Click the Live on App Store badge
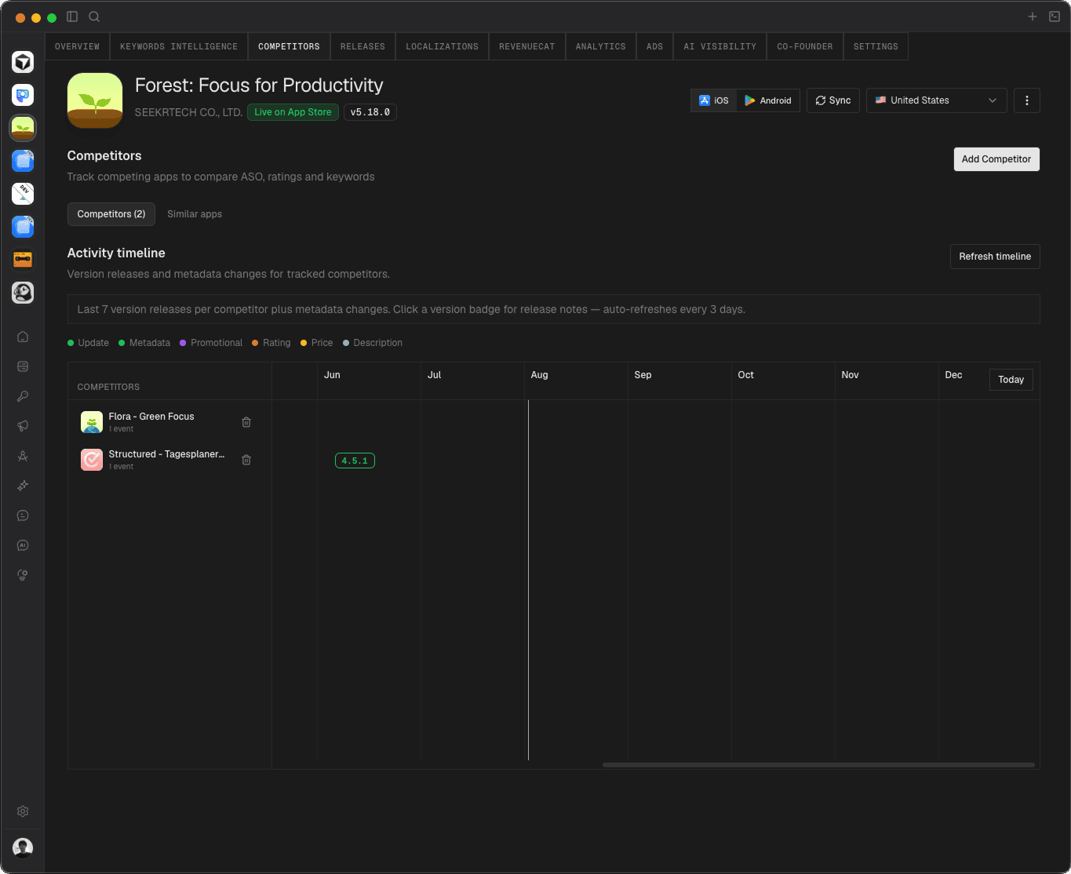This screenshot has width=1071, height=874. coord(293,112)
